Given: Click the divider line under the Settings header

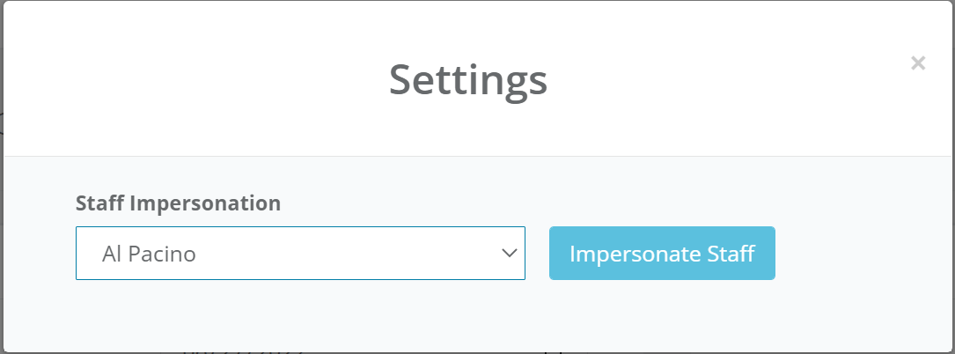Looking at the screenshot, I should [475, 157].
